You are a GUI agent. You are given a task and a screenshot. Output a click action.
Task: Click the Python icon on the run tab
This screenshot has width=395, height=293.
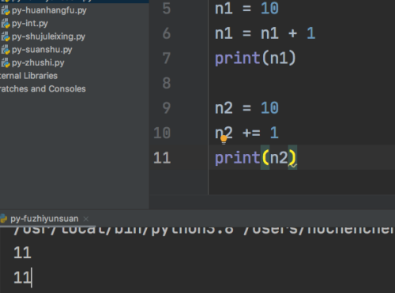[3, 219]
